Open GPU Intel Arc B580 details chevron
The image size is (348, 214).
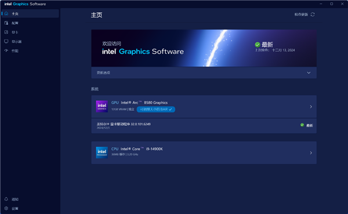click(311, 107)
